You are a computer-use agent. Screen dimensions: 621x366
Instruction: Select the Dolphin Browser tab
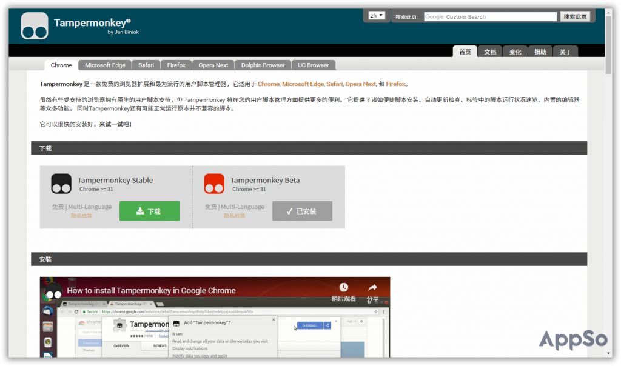pos(263,65)
